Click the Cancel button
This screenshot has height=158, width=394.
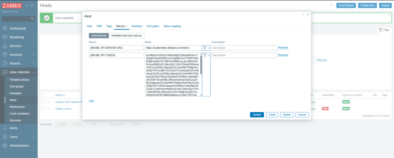[302, 115]
